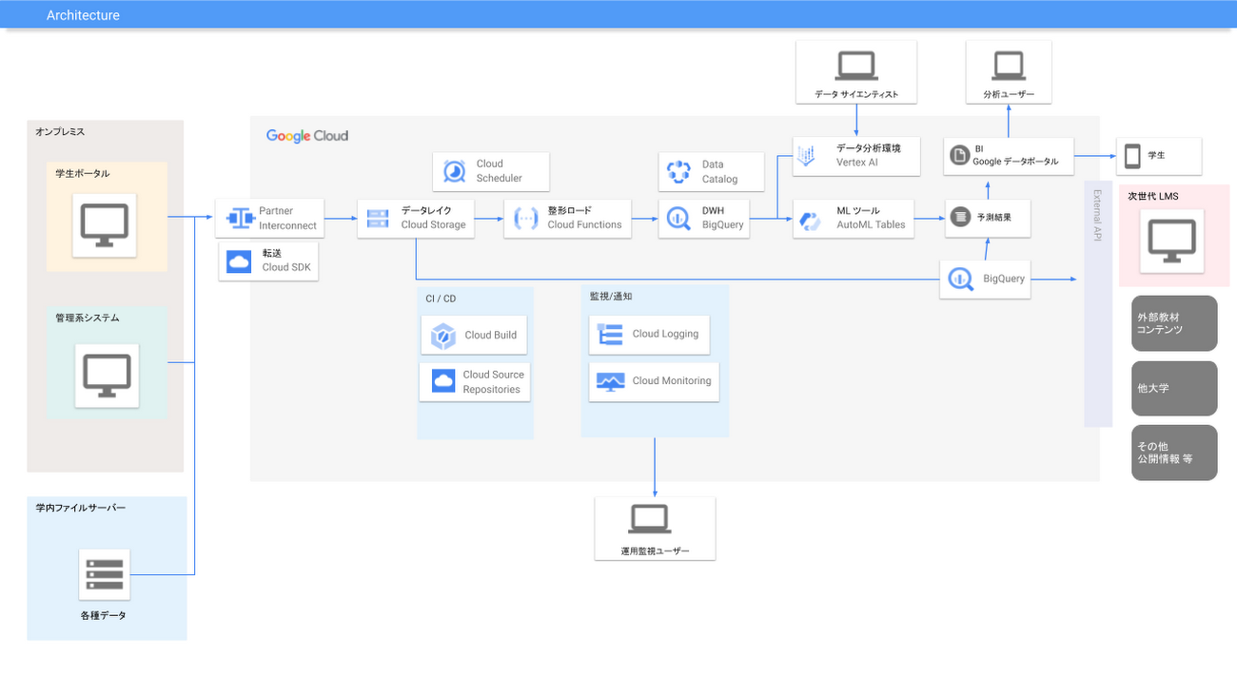Click the Cloud Logging text label
This screenshot has height=695, width=1237.
[665, 334]
